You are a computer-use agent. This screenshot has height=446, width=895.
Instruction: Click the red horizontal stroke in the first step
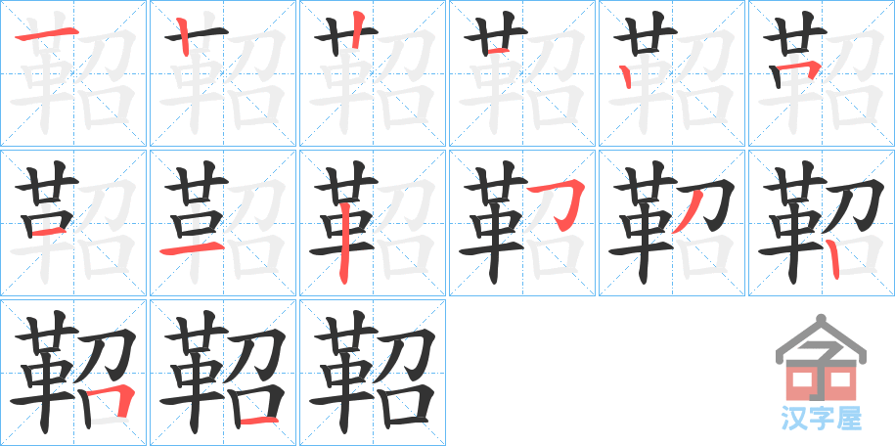[47, 35]
